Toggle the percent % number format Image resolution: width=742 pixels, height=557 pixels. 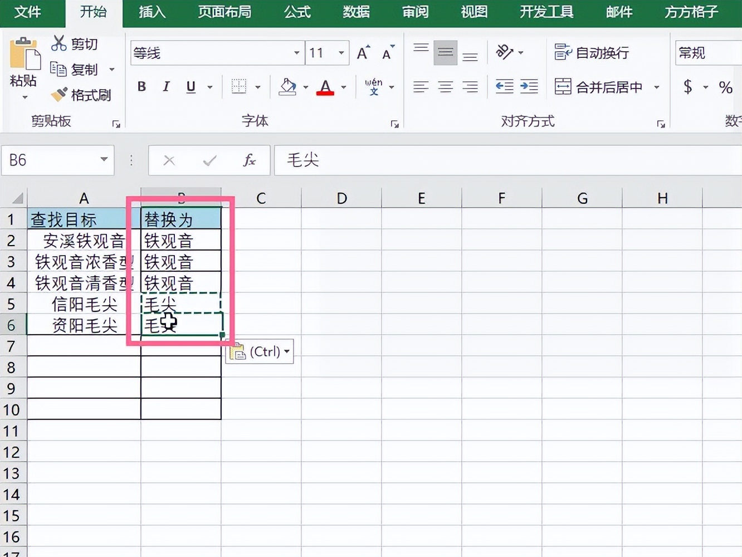[x=725, y=87]
